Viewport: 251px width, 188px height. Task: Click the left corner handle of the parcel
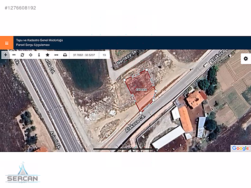pos(125,80)
